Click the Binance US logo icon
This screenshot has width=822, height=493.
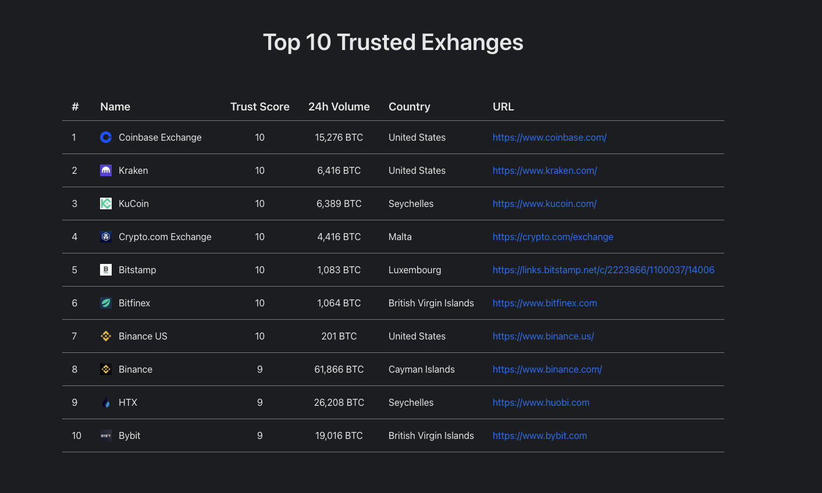[105, 336]
